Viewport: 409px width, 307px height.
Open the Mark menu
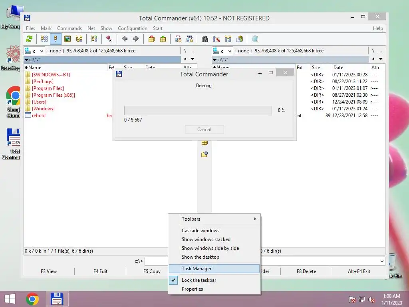pyautogui.click(x=46, y=28)
